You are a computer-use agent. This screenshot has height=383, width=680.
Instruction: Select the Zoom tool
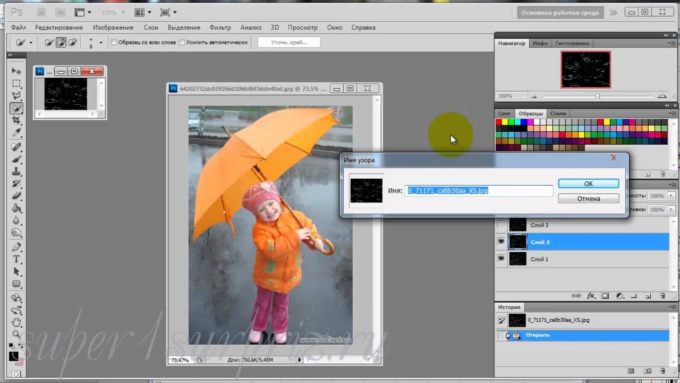(x=16, y=335)
